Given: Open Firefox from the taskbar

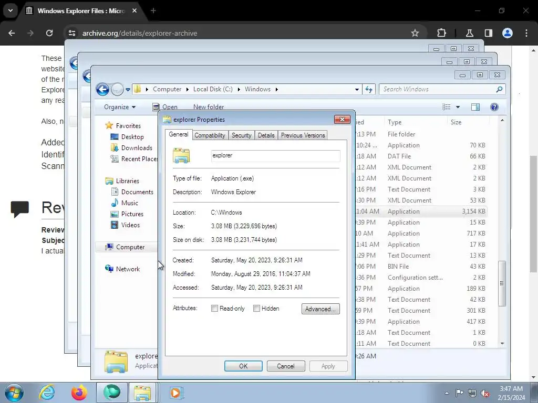Looking at the screenshot, I should point(79,393).
